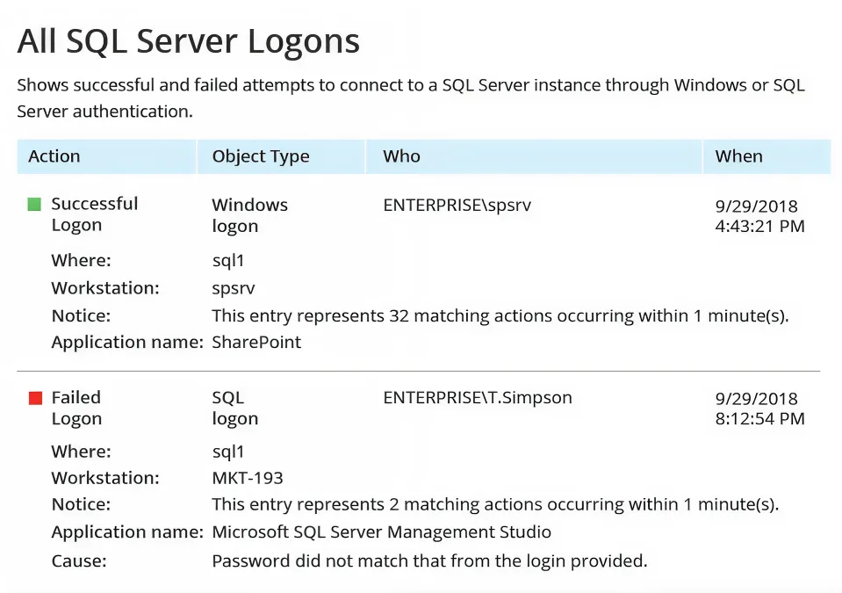Select the Windows logon object type
The height and width of the screenshot is (593, 842).
pyautogui.click(x=249, y=215)
